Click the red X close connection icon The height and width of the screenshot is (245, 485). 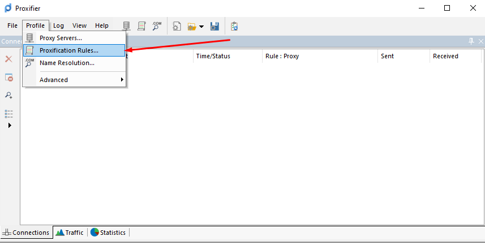tap(8, 59)
